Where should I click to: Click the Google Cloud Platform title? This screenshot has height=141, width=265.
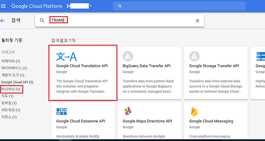click(37, 6)
